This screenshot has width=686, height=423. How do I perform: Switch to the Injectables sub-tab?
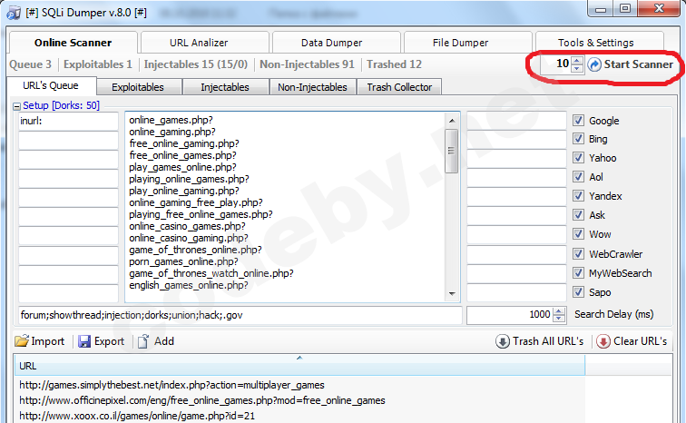225,87
